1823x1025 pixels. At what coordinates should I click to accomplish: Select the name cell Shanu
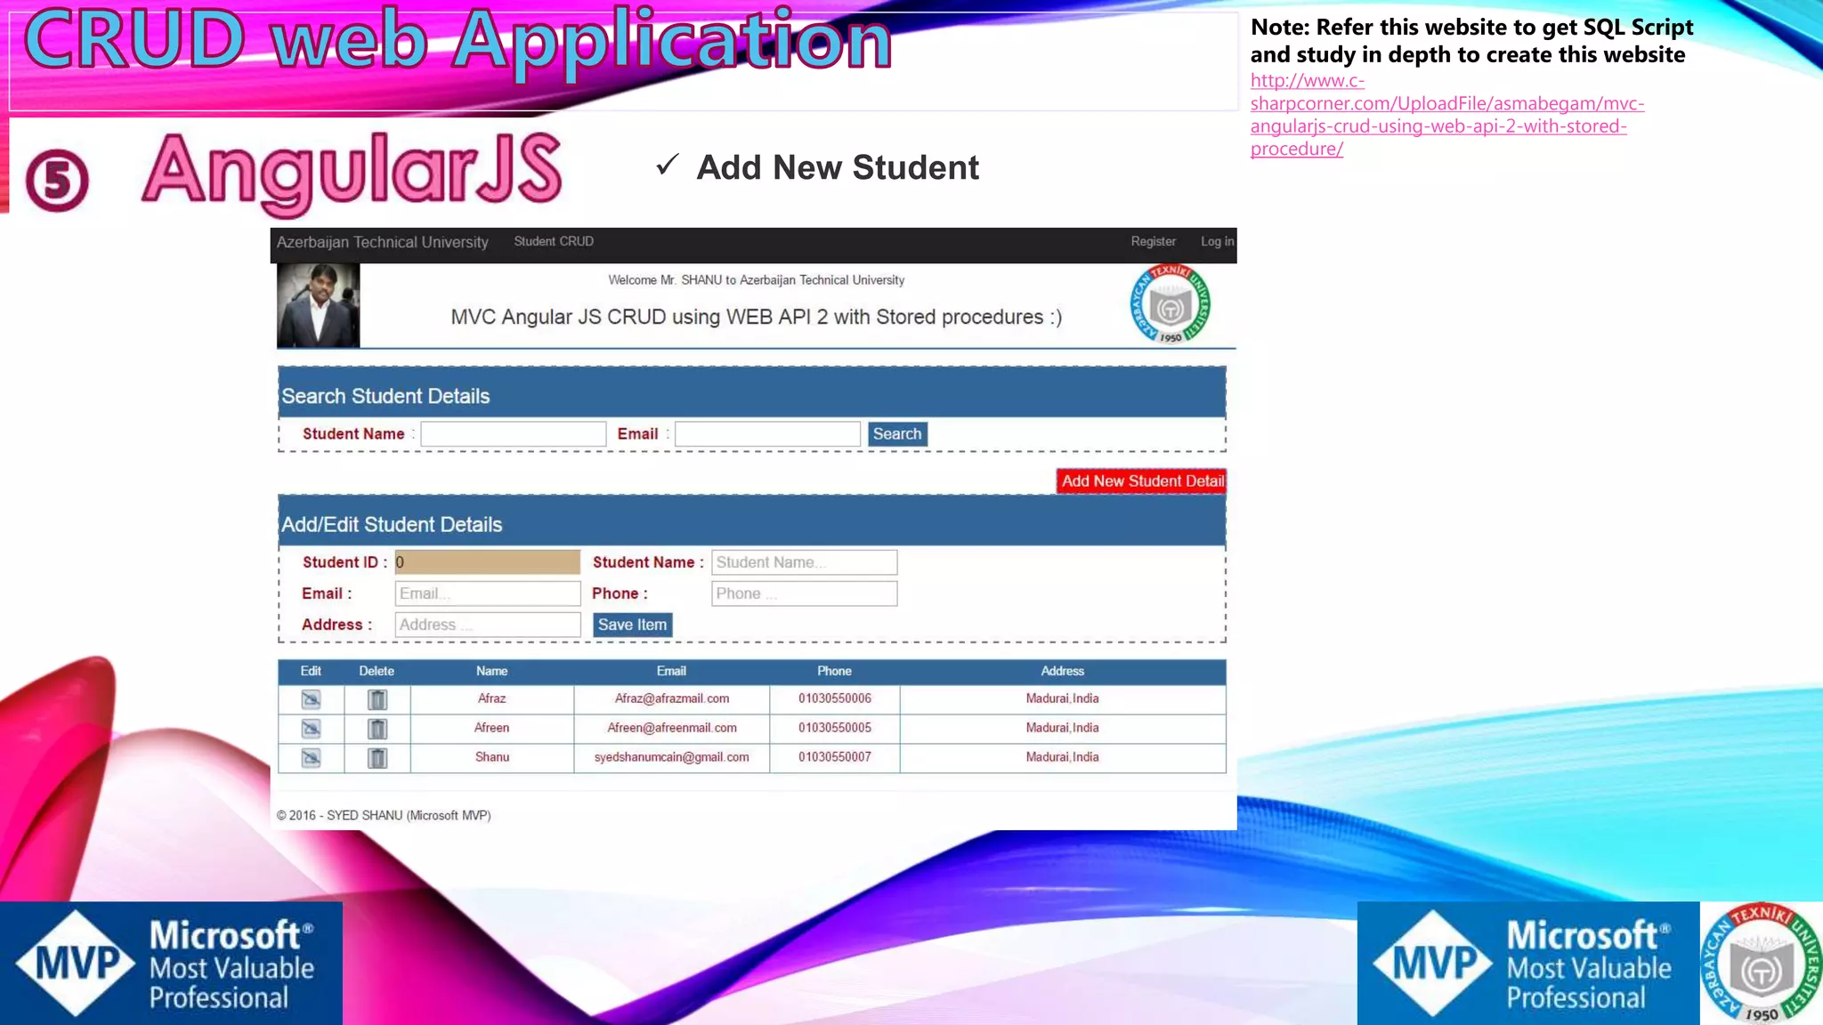(x=492, y=757)
